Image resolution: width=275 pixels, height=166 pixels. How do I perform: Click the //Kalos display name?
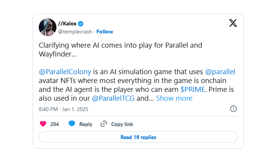click(x=68, y=23)
